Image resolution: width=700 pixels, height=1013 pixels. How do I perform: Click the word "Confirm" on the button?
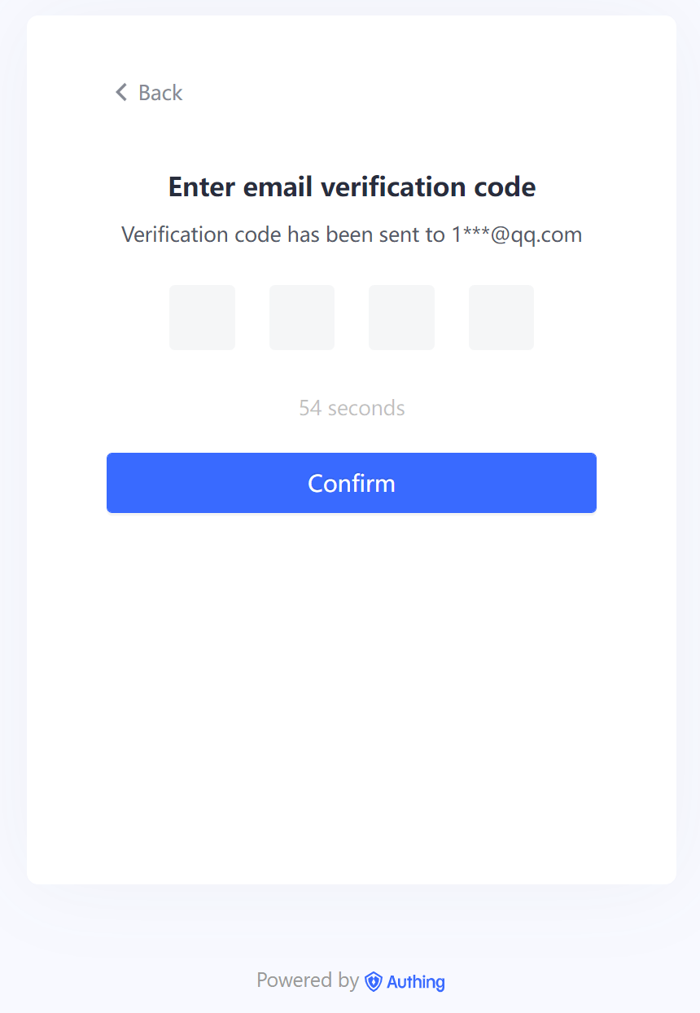point(352,483)
